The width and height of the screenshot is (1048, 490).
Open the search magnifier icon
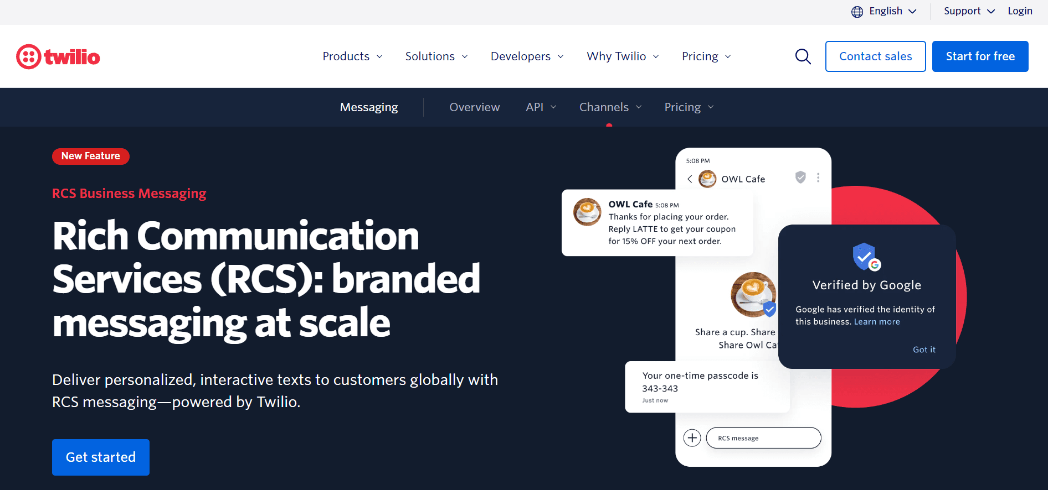pyautogui.click(x=803, y=56)
